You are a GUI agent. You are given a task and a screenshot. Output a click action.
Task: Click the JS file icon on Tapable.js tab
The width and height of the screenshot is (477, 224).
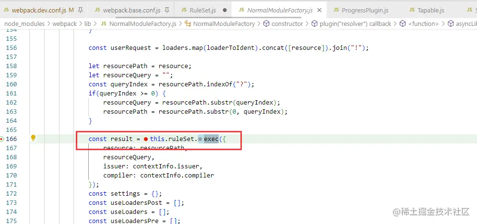(x=412, y=10)
